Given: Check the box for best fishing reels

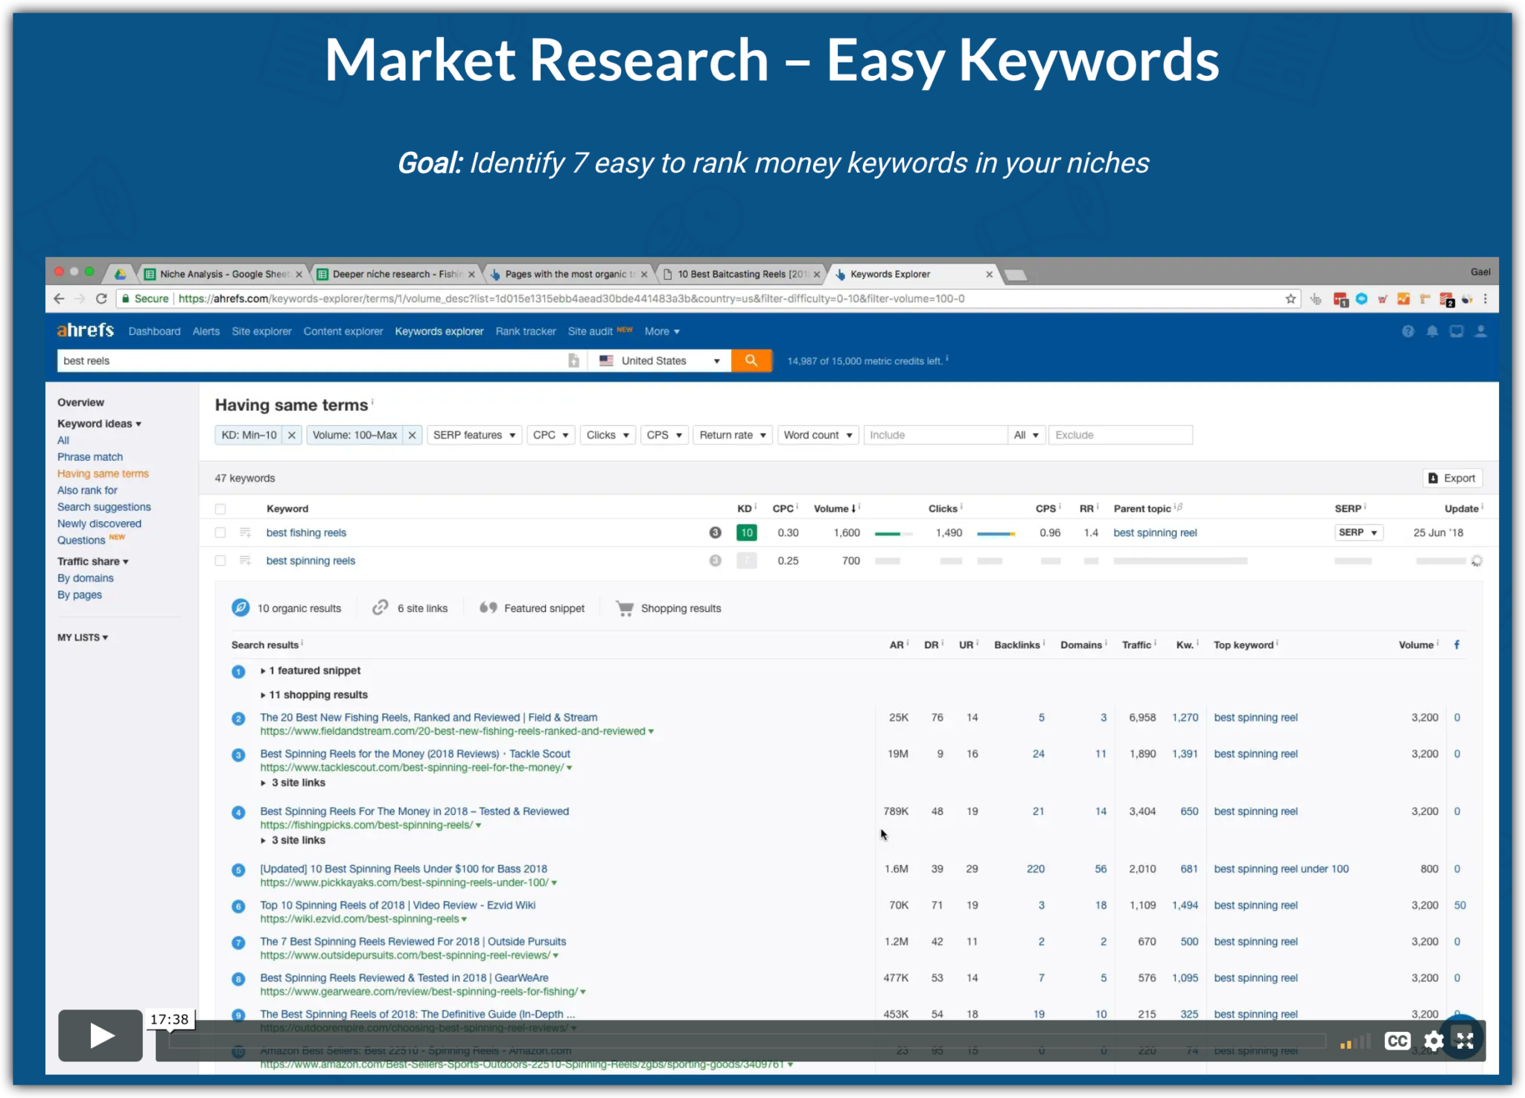Looking at the screenshot, I should 220,533.
